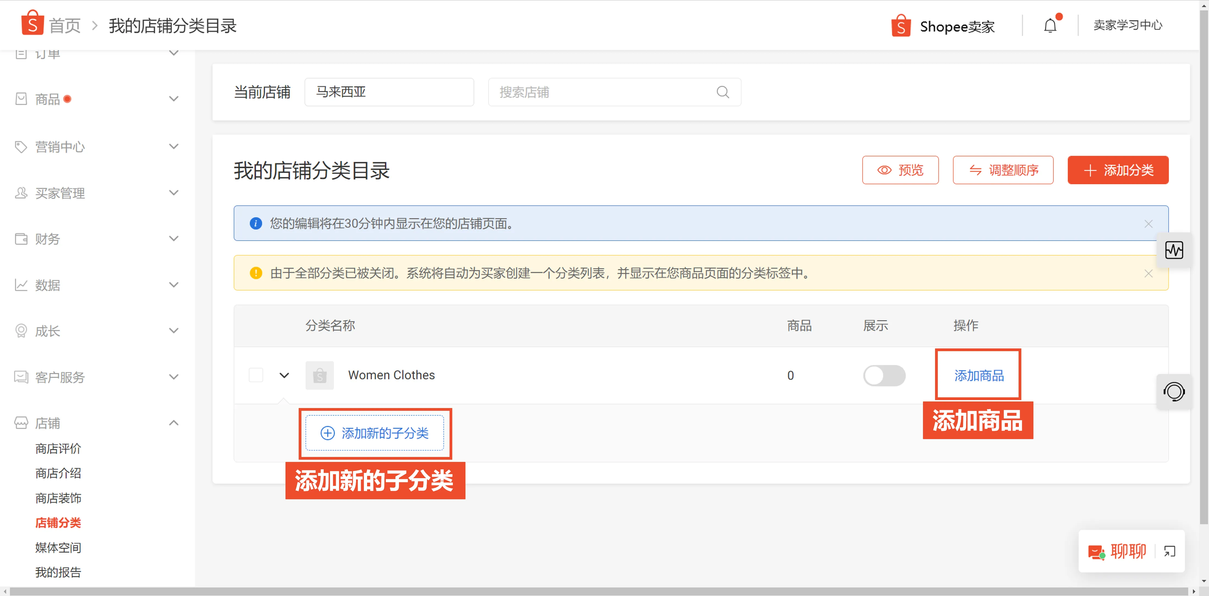Check the checkbox beside Women Clothes

point(256,375)
